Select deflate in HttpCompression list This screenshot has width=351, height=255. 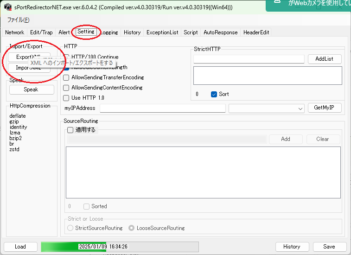18,116
